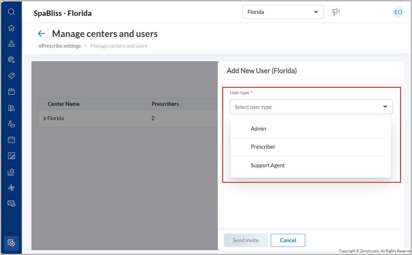Click the bar chart report sidebar icon

coord(11,156)
